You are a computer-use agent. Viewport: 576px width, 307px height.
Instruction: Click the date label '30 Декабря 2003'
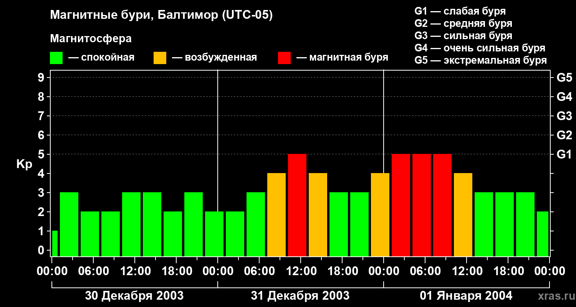click(x=134, y=296)
